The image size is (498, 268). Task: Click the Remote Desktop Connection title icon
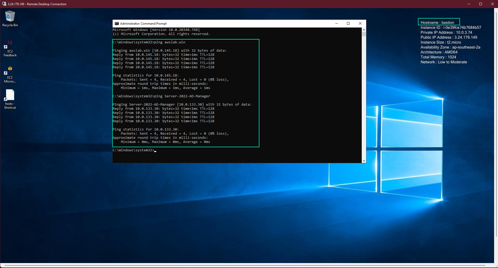[4, 4]
